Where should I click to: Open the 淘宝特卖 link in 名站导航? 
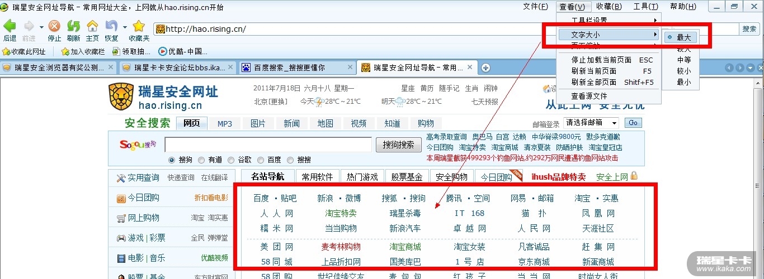pyautogui.click(x=341, y=213)
